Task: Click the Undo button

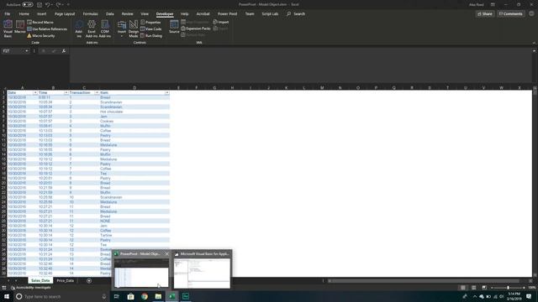Action: click(48, 5)
